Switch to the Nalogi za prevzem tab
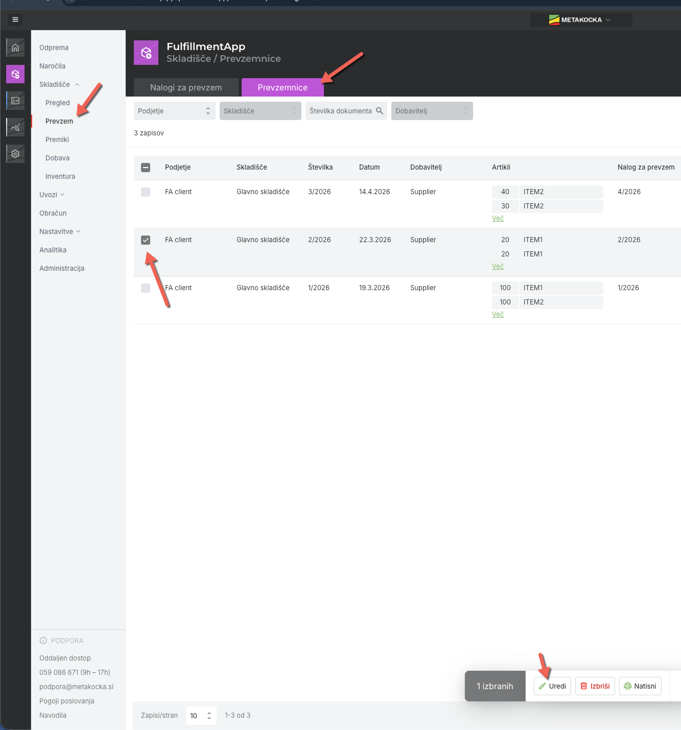The height and width of the screenshot is (730, 681). 186,87
